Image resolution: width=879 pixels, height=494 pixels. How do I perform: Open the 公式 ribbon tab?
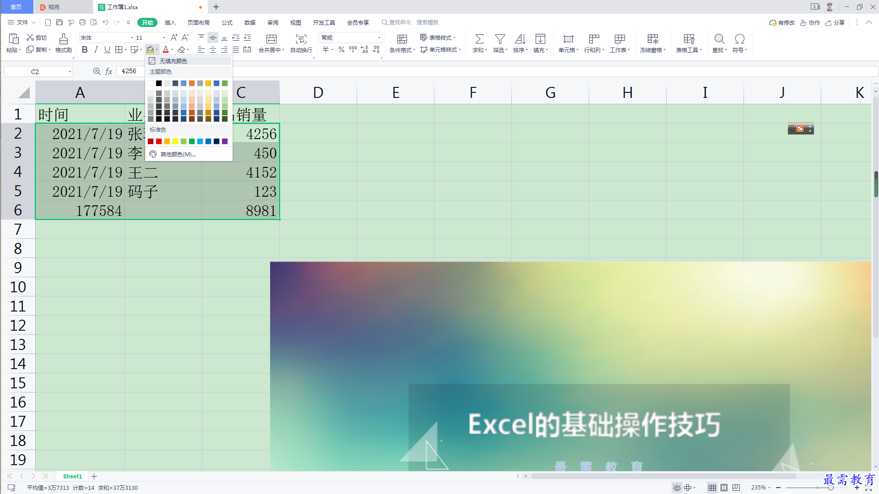pos(227,22)
